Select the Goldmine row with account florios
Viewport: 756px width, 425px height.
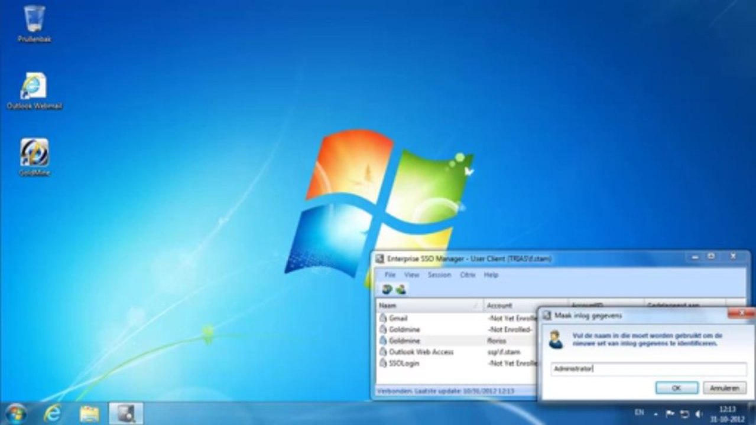[458, 341]
